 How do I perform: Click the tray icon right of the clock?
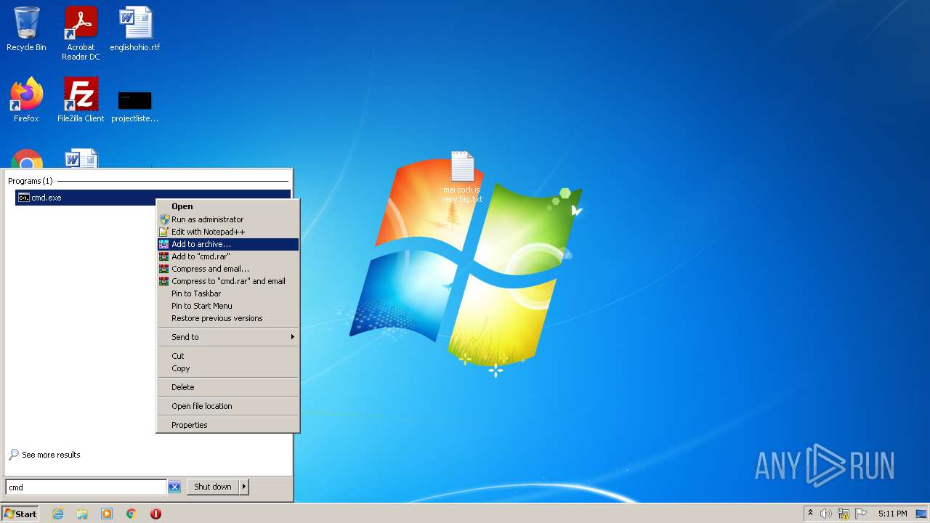click(x=921, y=514)
